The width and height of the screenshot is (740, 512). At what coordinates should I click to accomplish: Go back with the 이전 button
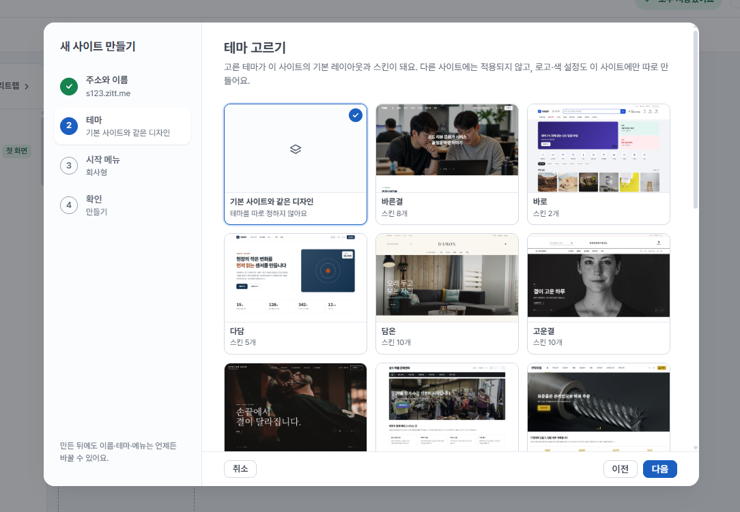[620, 469]
